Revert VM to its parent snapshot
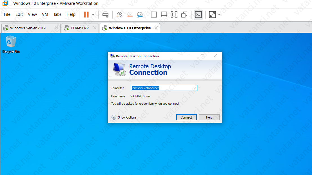This screenshot has width=312, height=175. pos(130,14)
